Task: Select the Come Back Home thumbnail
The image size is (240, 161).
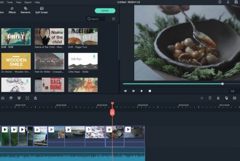Action: click(x=50, y=85)
